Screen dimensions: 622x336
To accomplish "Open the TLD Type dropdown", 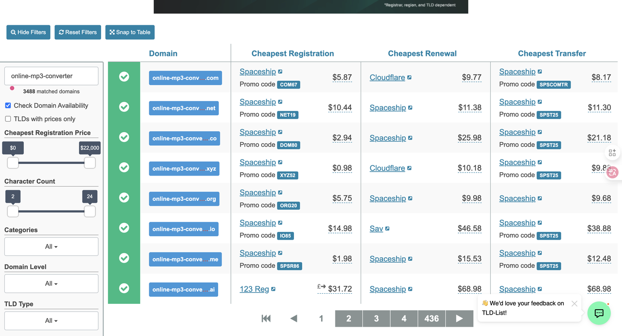I will coord(51,320).
